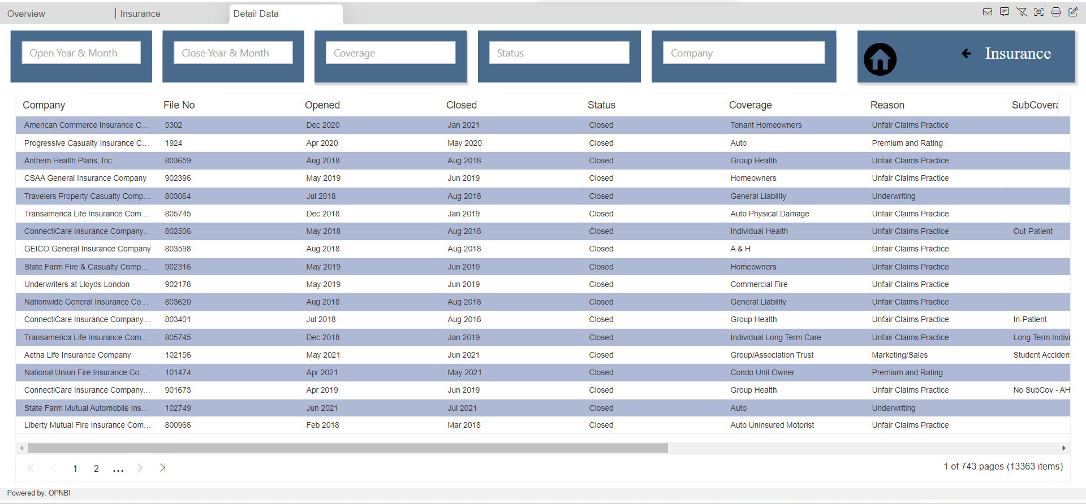Click the Tenant Homeowners coverage cell
This screenshot has width=1086, height=504.
click(x=766, y=125)
